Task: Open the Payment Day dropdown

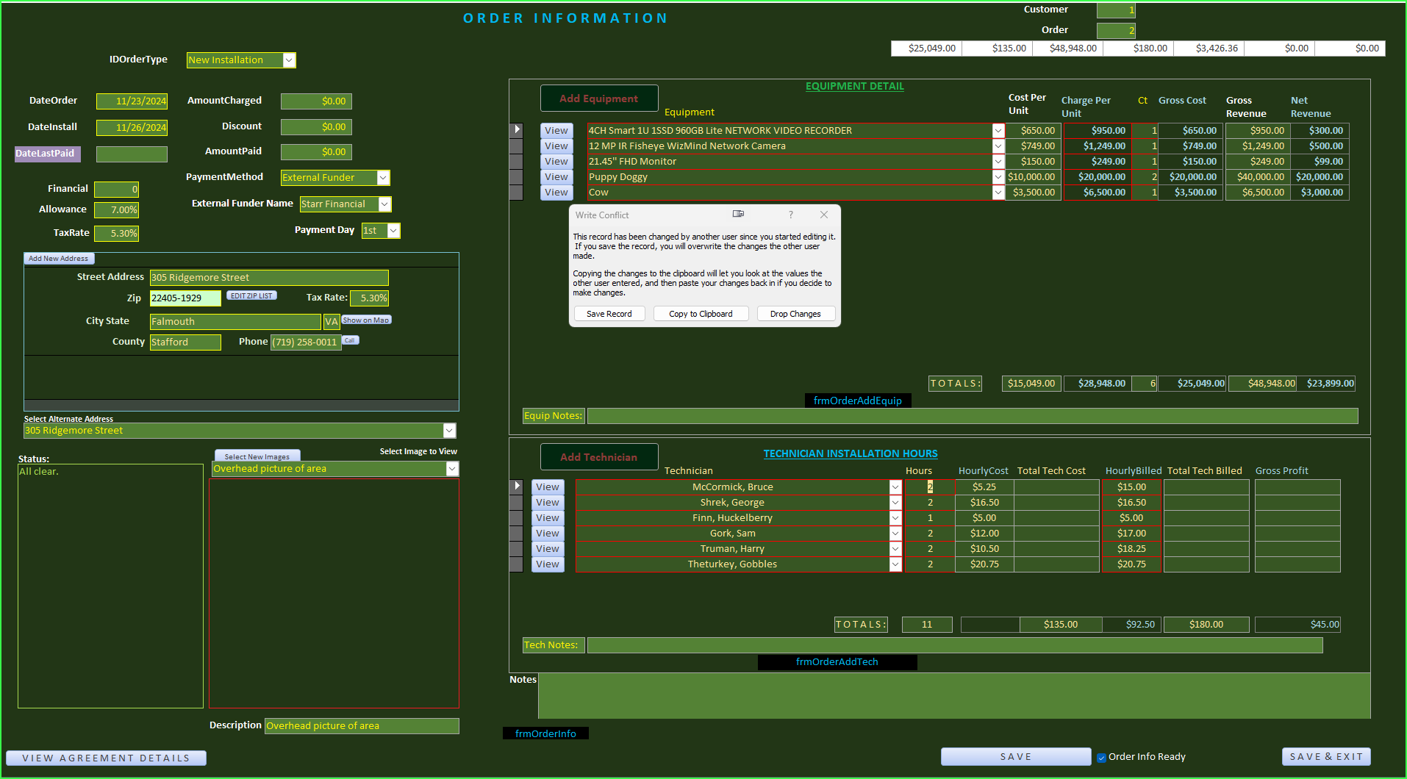Action: (393, 231)
